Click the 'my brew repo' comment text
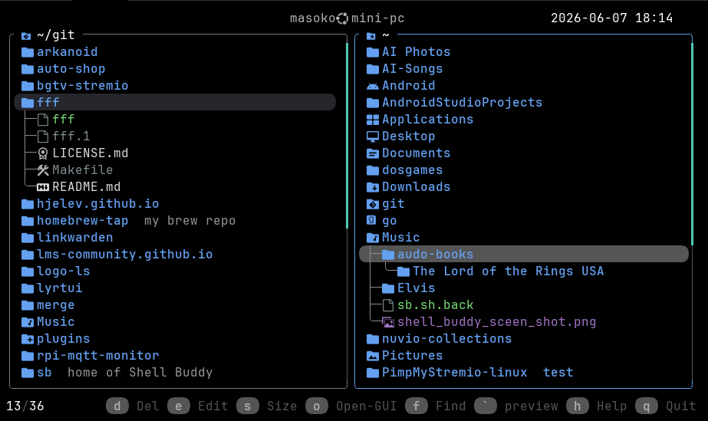The height and width of the screenshot is (421, 708). tap(189, 221)
